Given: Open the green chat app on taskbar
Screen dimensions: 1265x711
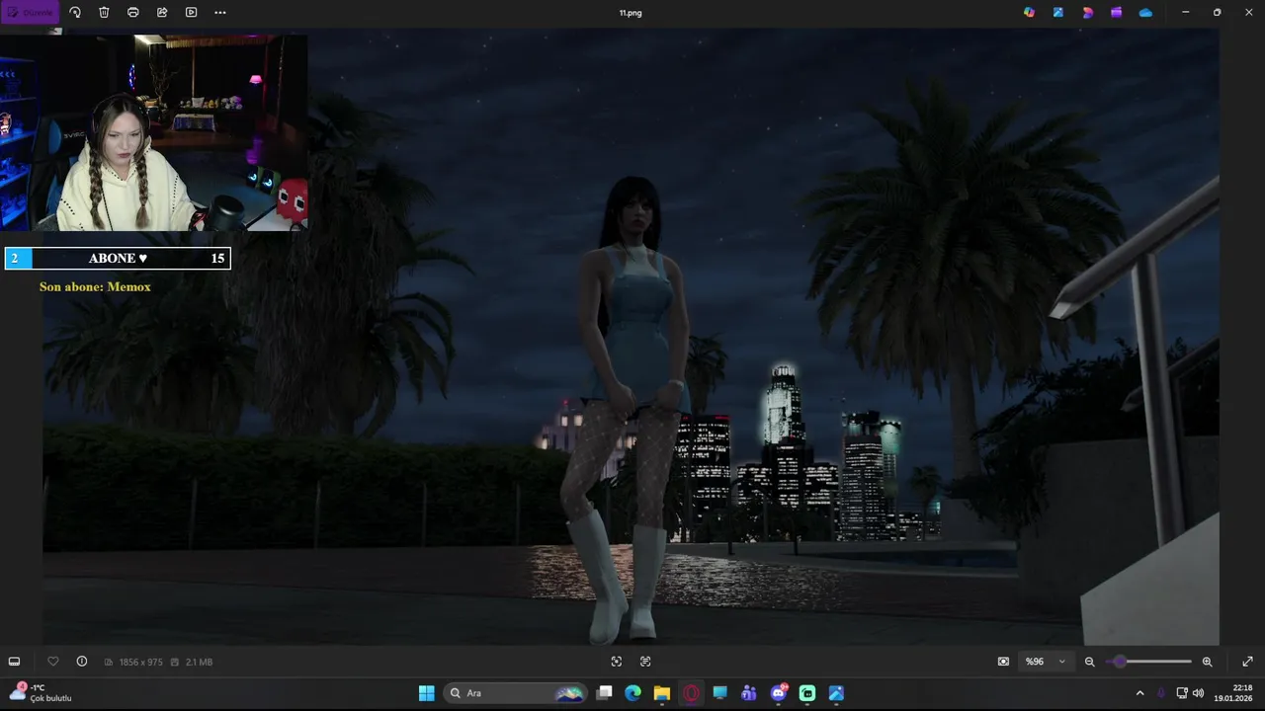Looking at the screenshot, I should pyautogui.click(x=807, y=693).
